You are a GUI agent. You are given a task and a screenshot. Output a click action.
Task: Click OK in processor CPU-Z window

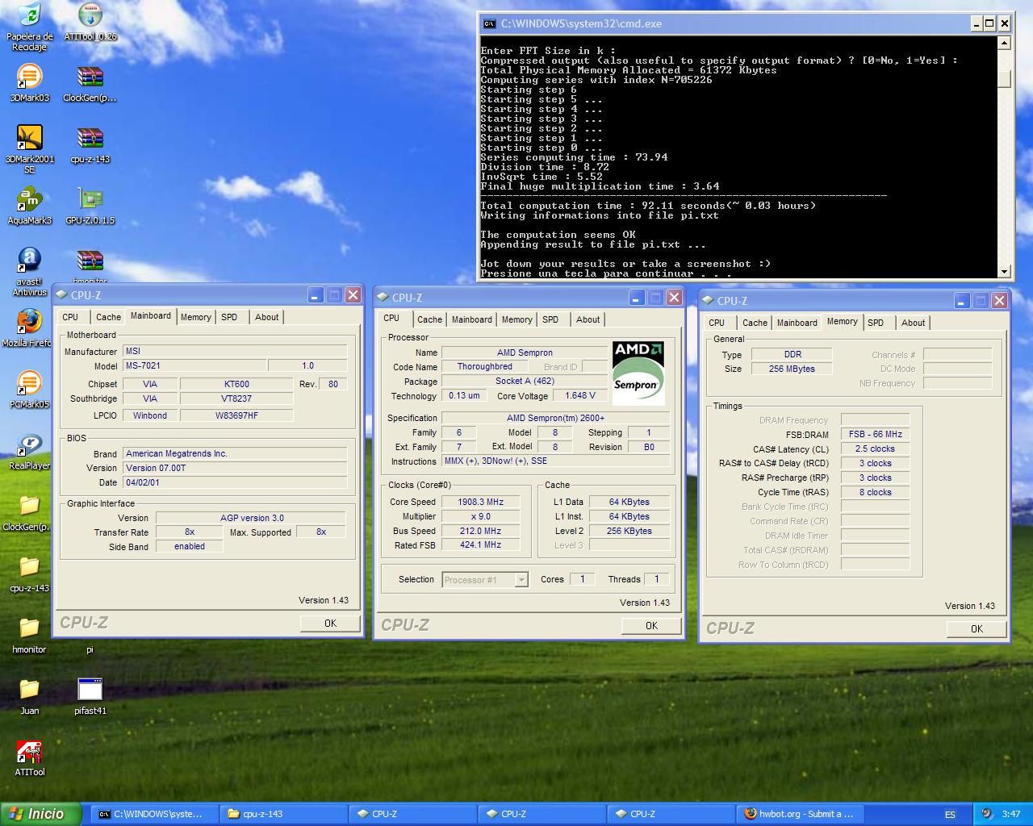coord(651,625)
